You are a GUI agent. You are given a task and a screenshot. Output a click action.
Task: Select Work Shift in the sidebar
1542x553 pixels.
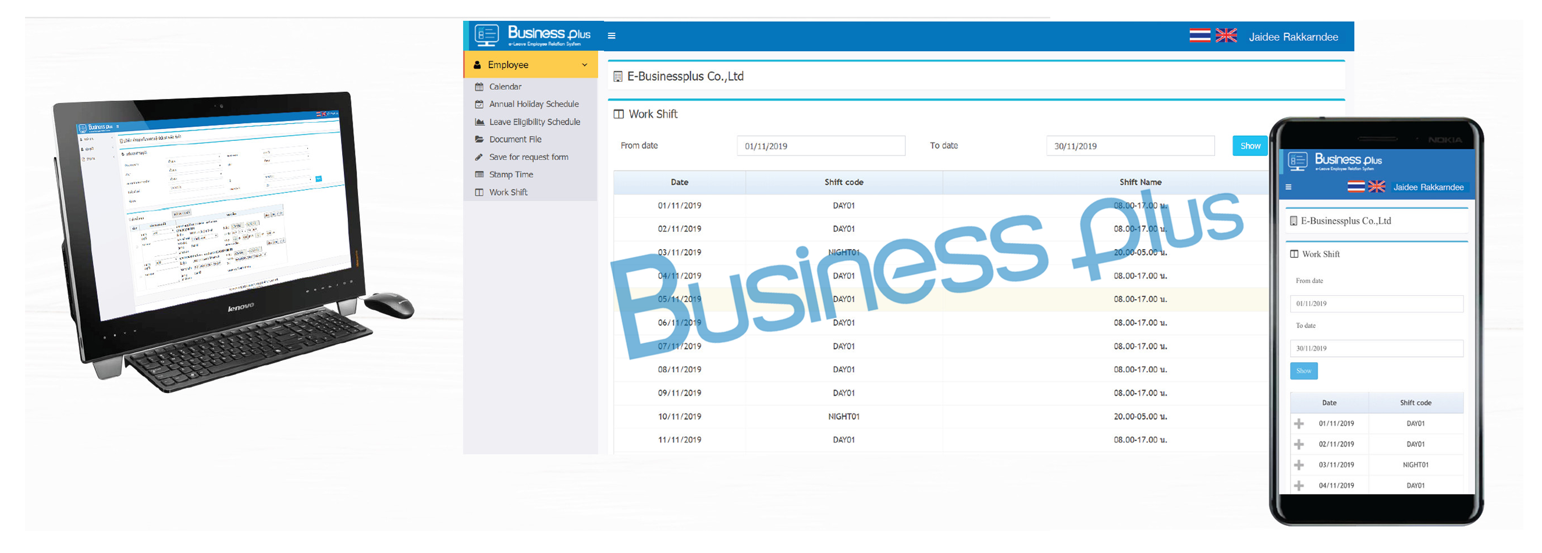coord(507,192)
